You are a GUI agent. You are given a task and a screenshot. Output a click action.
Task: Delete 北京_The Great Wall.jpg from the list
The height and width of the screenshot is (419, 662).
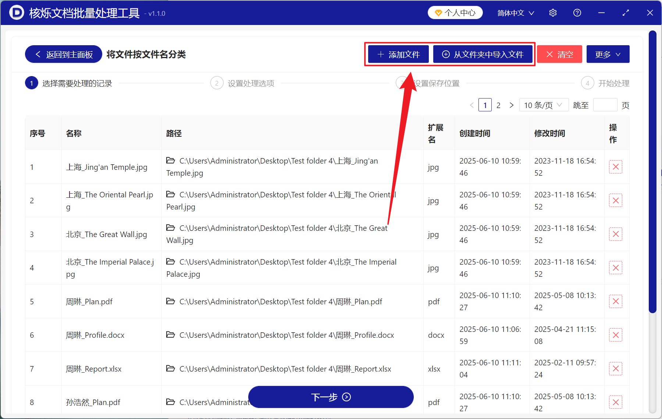(616, 234)
